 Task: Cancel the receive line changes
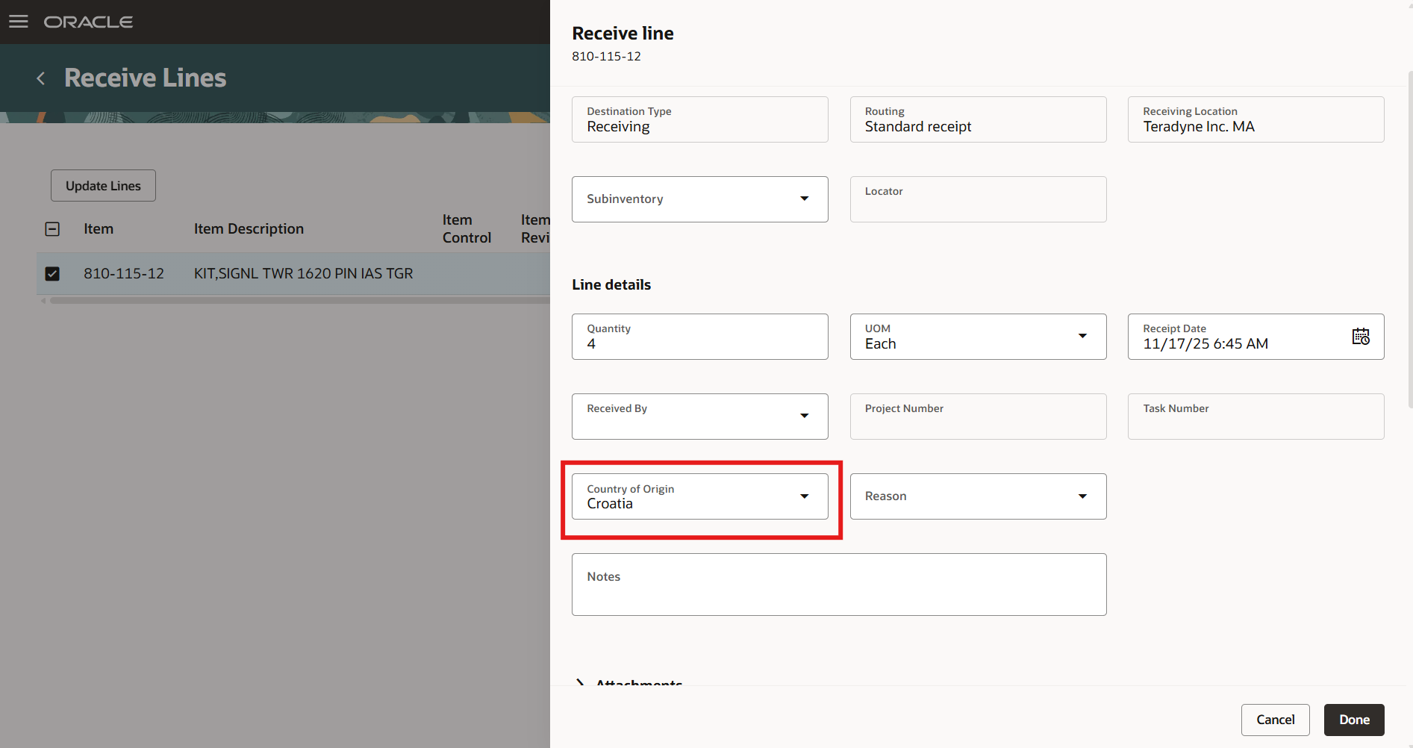click(1275, 719)
